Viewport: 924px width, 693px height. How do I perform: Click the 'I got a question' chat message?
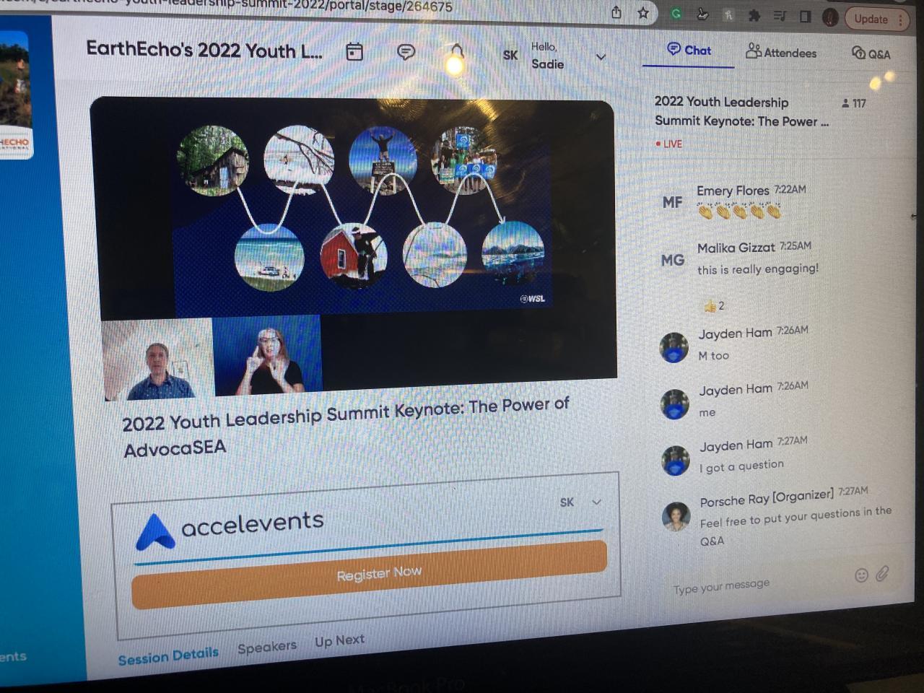coord(741,466)
